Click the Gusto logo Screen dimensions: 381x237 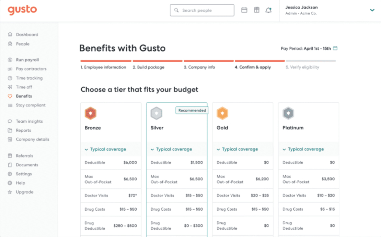coord(22,10)
